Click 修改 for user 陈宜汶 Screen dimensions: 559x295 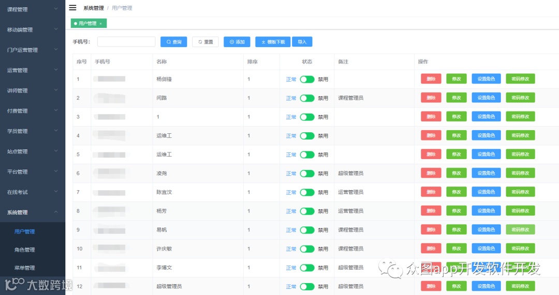tap(457, 192)
